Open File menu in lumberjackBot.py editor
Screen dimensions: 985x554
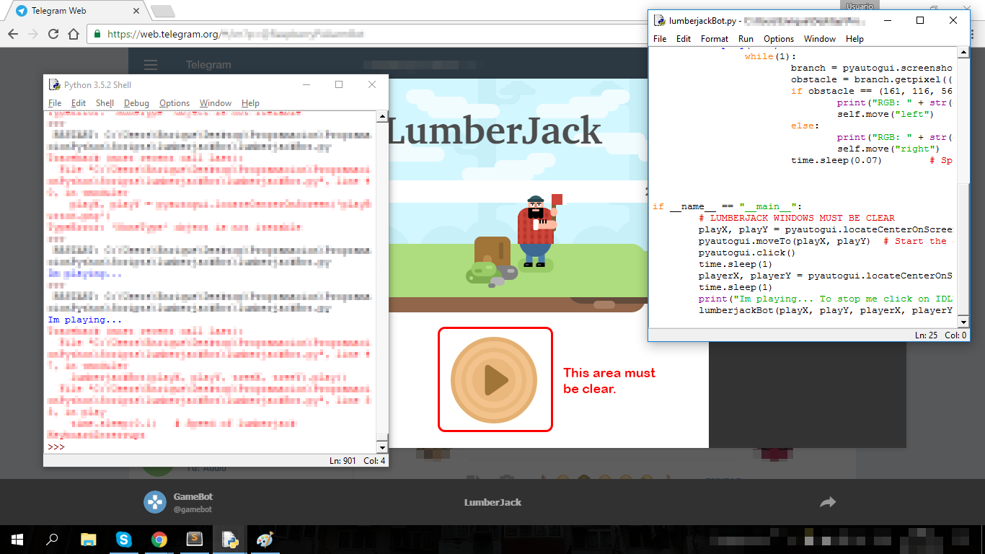(660, 39)
